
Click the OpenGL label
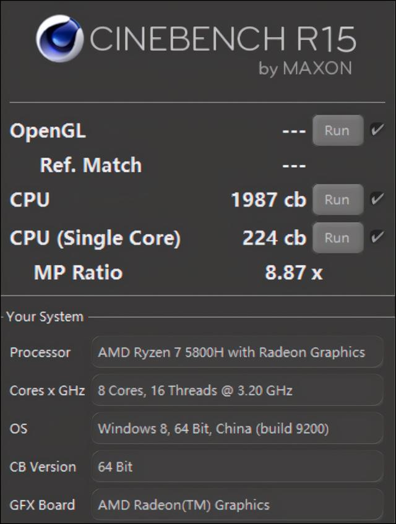(x=48, y=131)
